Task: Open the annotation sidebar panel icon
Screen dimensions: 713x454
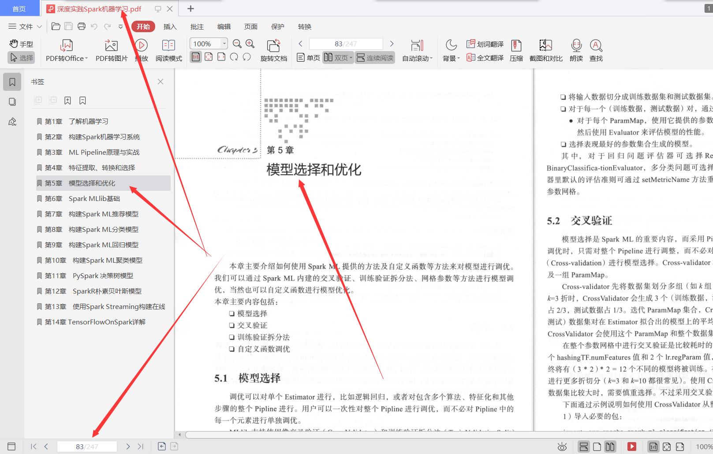Action: coord(12,122)
